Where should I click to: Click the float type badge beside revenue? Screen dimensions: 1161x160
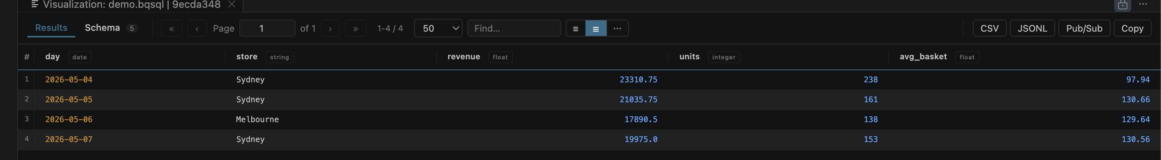click(500, 57)
